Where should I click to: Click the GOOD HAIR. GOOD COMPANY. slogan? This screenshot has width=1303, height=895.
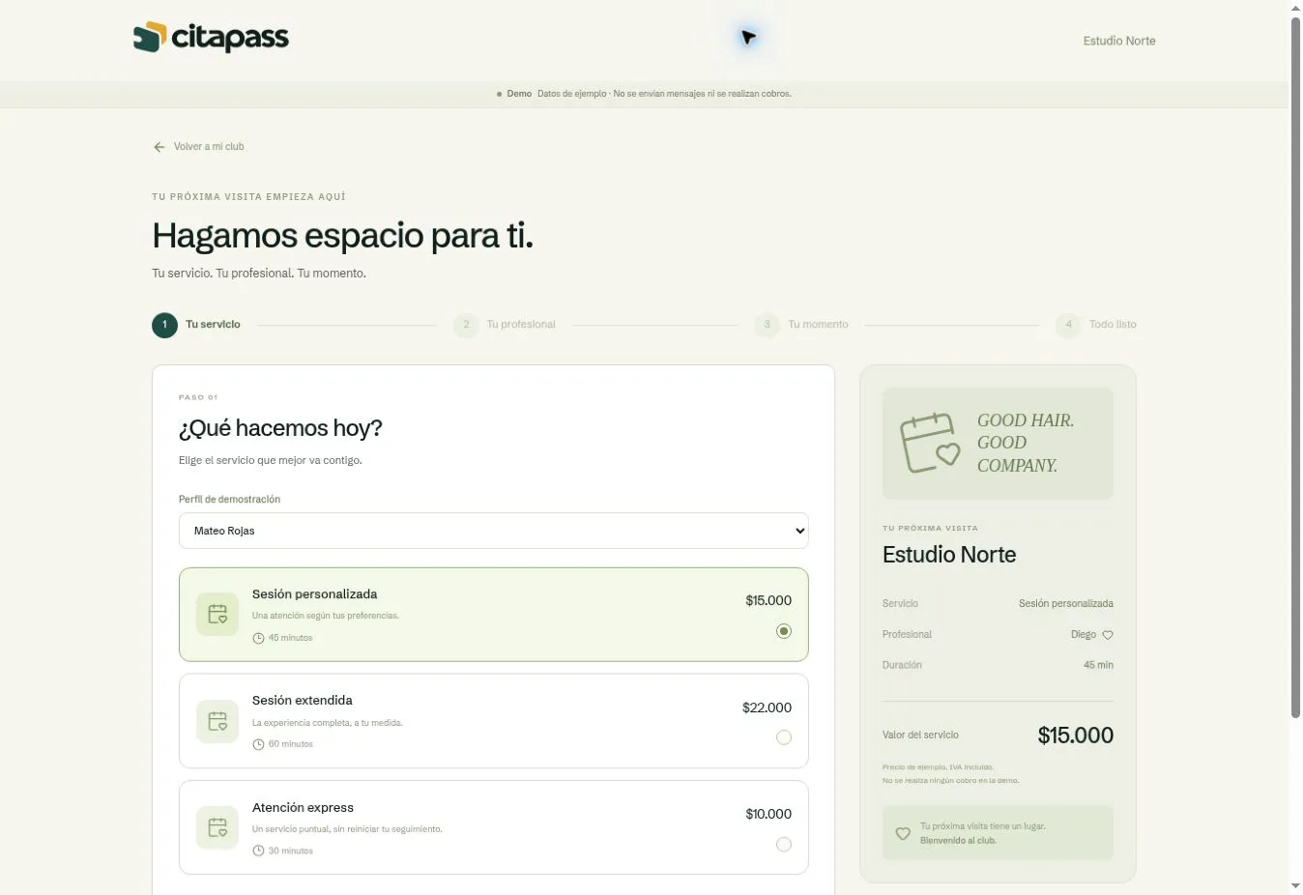pyautogui.click(x=1026, y=443)
